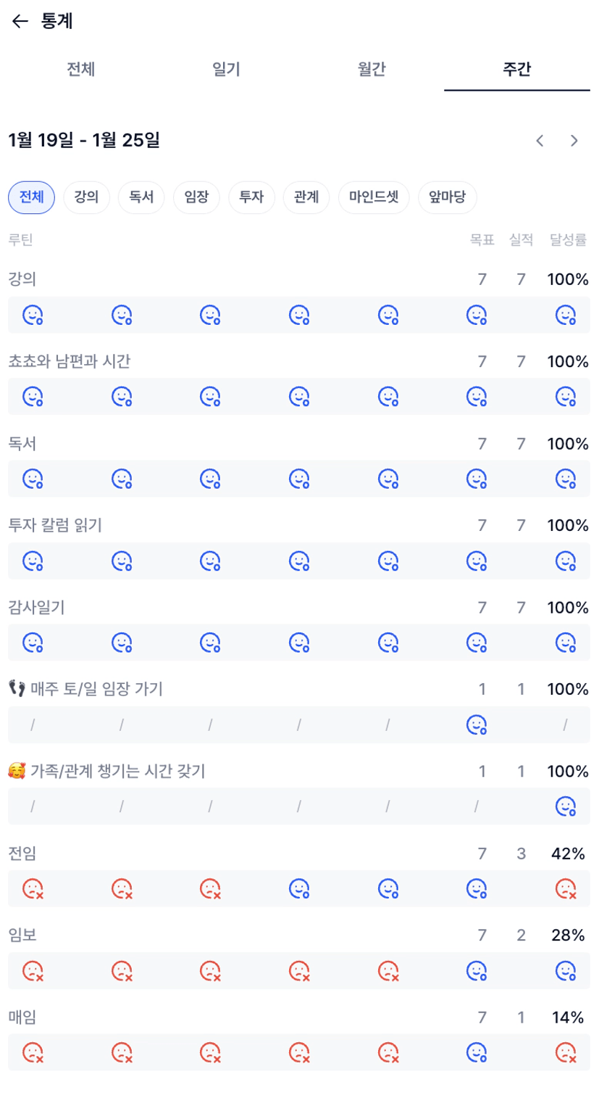Go to next week arrow
The width and height of the screenshot is (599, 1098).
tap(574, 141)
